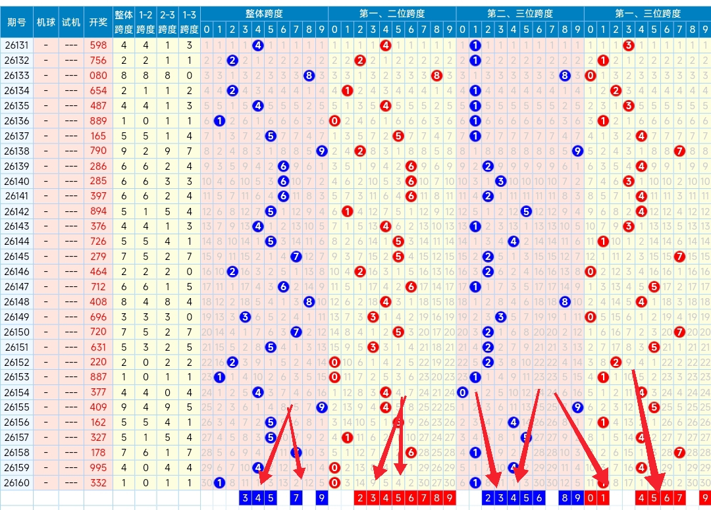Click red box 8 under 第一、二位跨度 bottom row

(x=436, y=497)
